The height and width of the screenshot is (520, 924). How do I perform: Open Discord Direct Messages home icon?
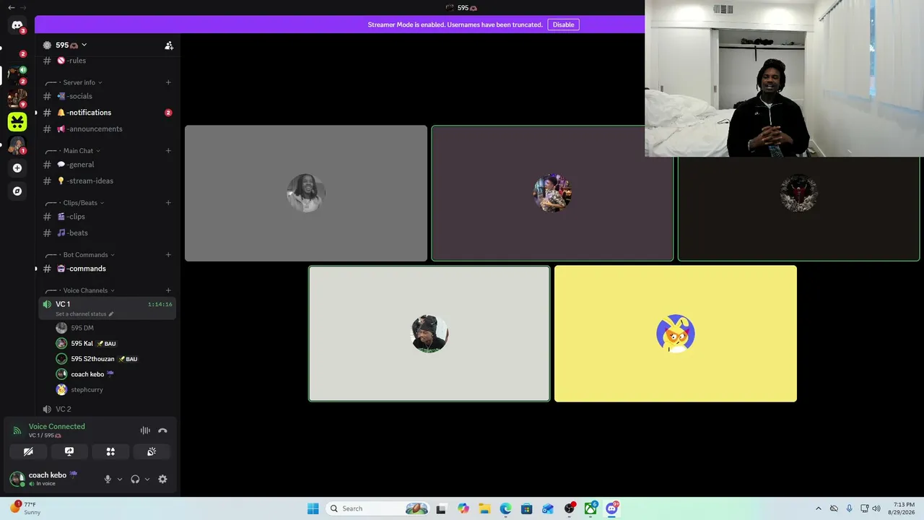click(x=17, y=25)
